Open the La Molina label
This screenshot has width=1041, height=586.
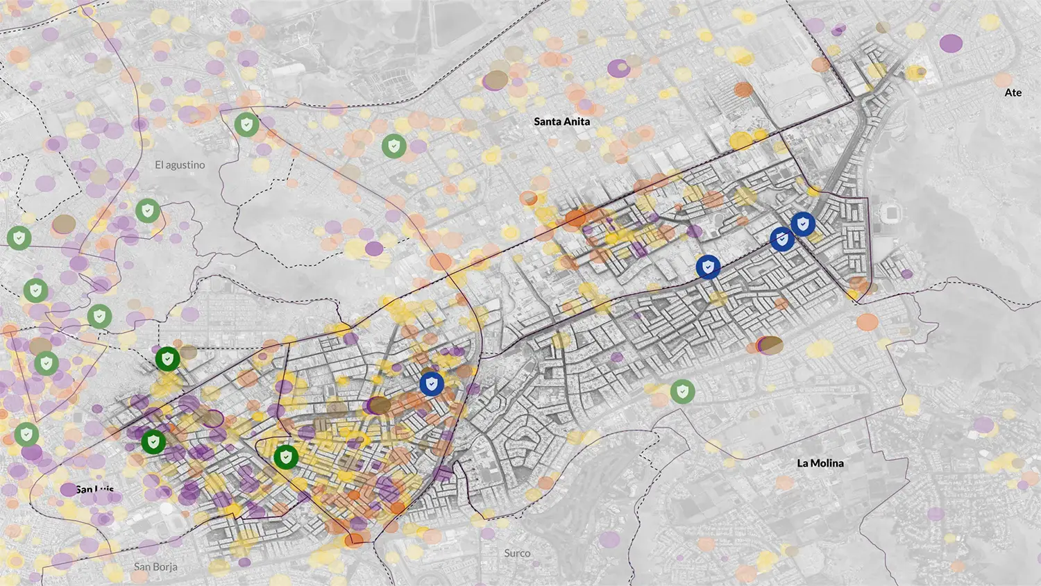[x=821, y=462]
